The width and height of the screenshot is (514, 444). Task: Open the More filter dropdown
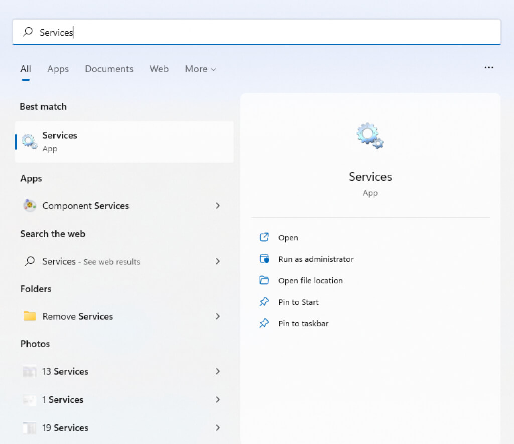[200, 69]
